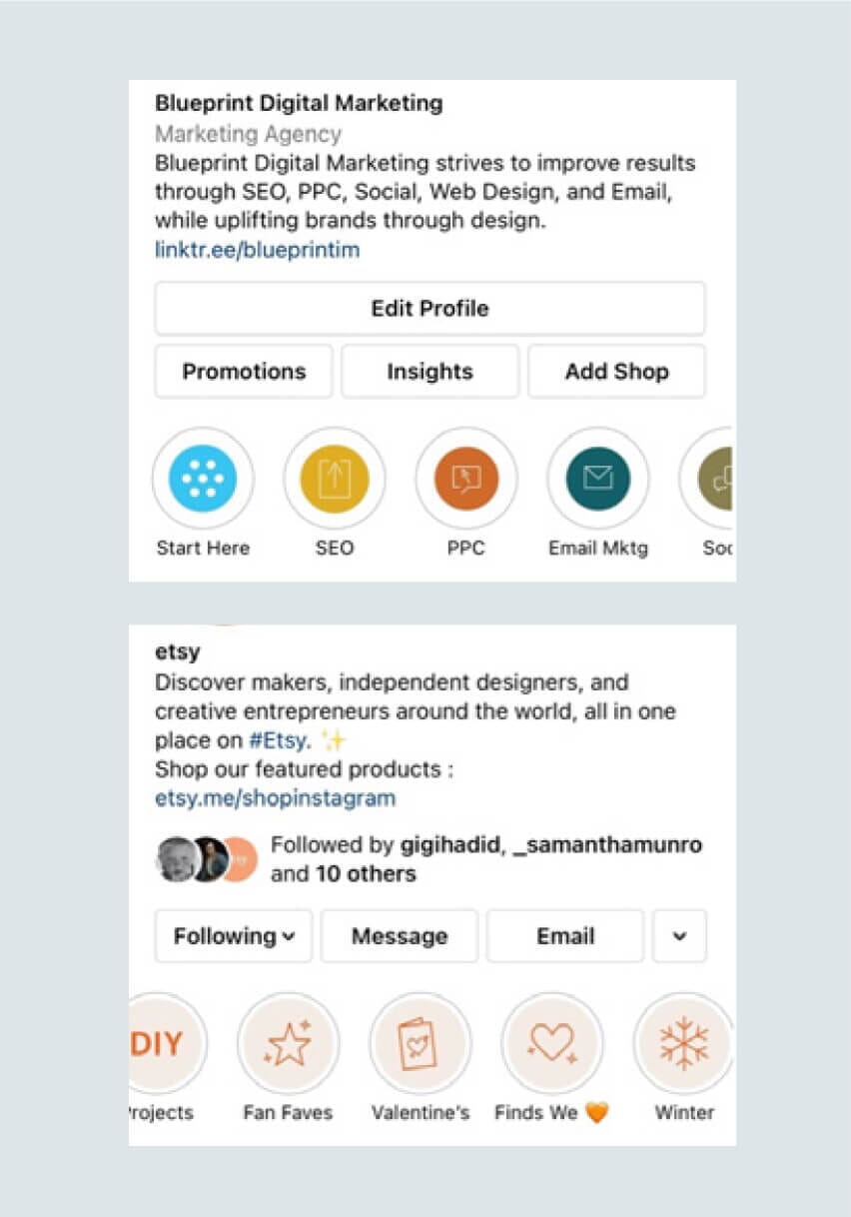Image resolution: width=851 pixels, height=1217 pixels.
Task: Click the Edit Profile button
Action: coord(429,308)
